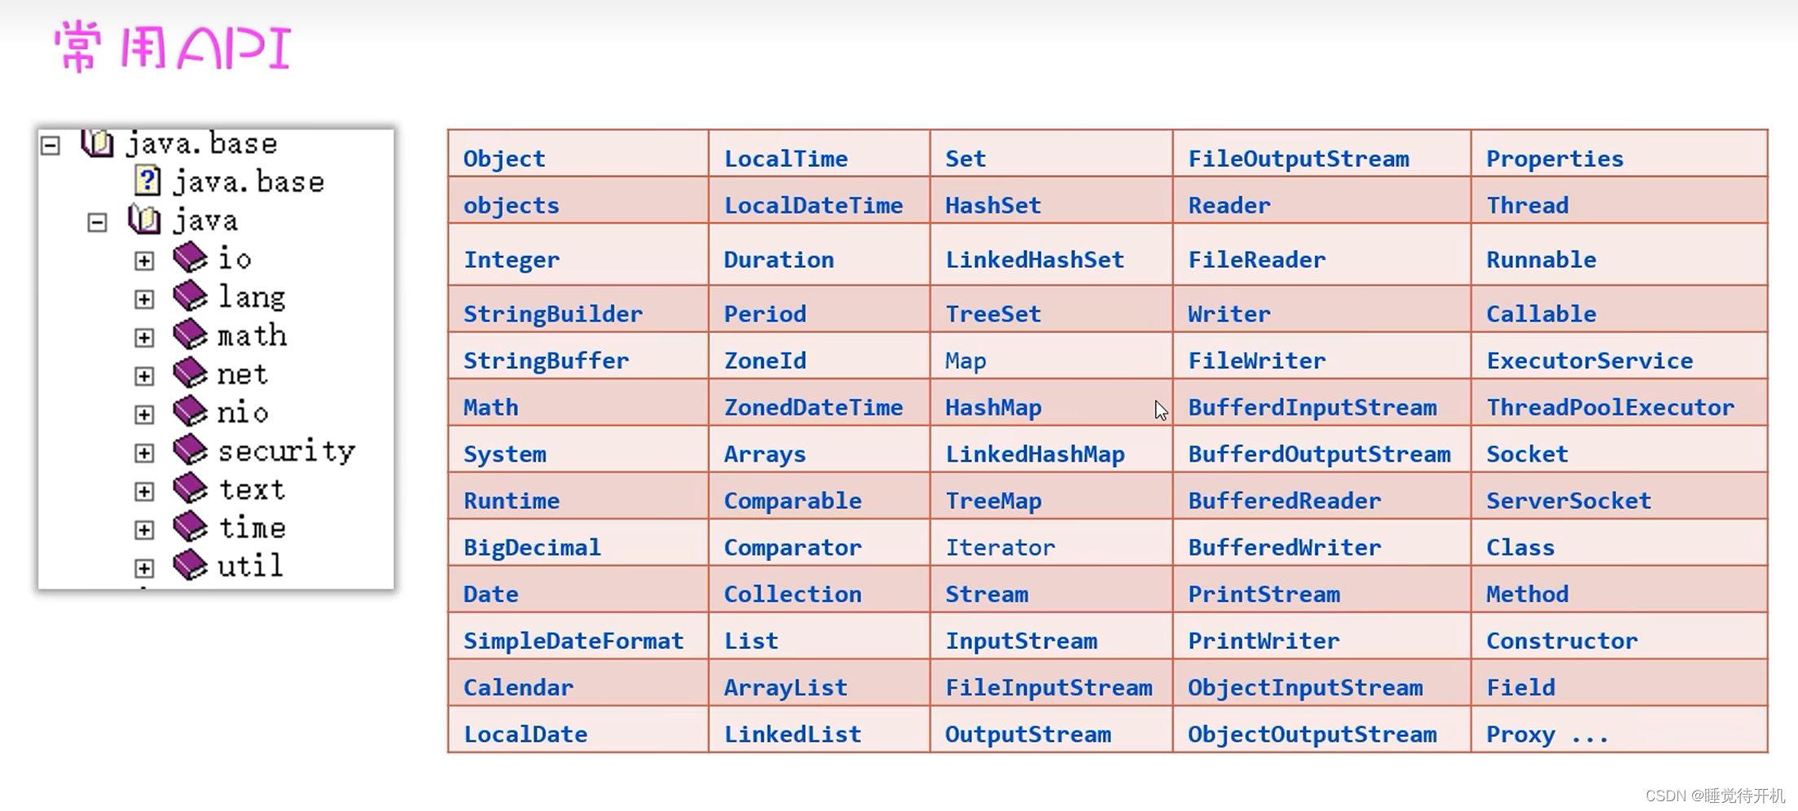Collapse the top-level java.base node
Screen dimensions: 1798x811
[x=51, y=143]
